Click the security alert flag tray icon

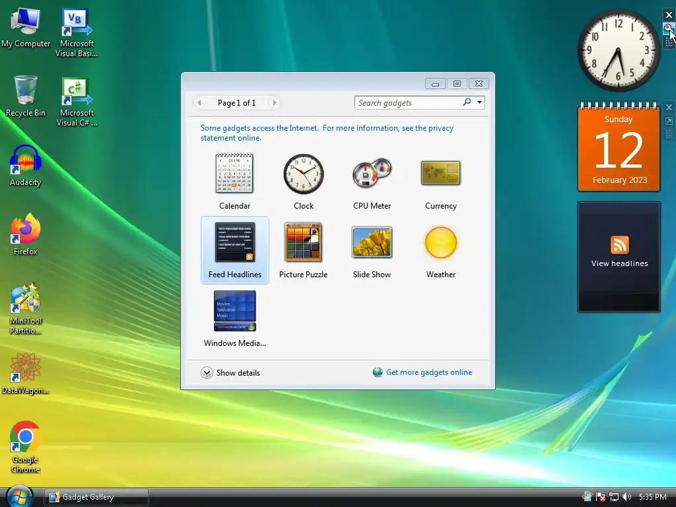pyautogui.click(x=601, y=496)
